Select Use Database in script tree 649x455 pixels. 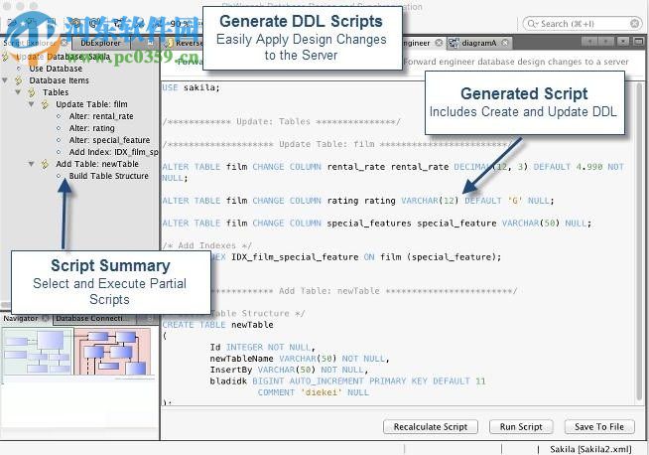click(x=56, y=69)
